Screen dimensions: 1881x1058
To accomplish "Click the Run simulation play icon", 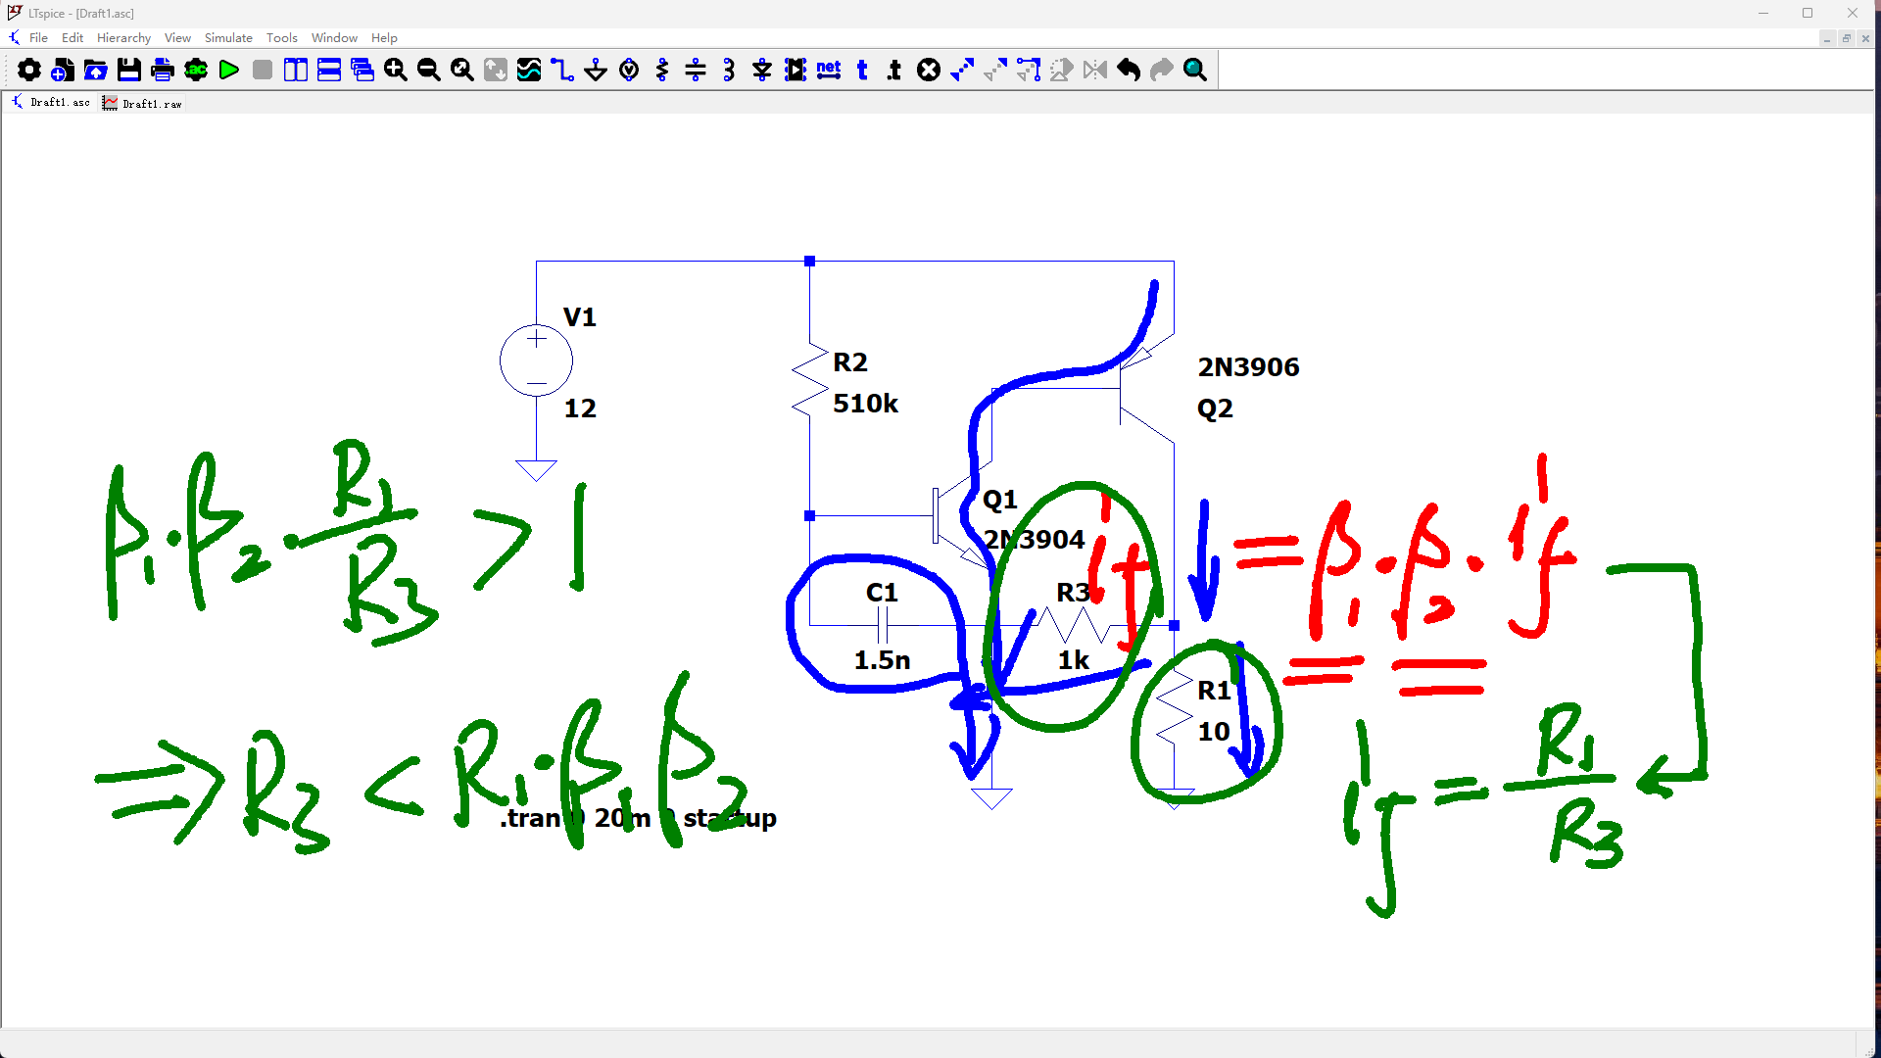I will click(x=229, y=70).
